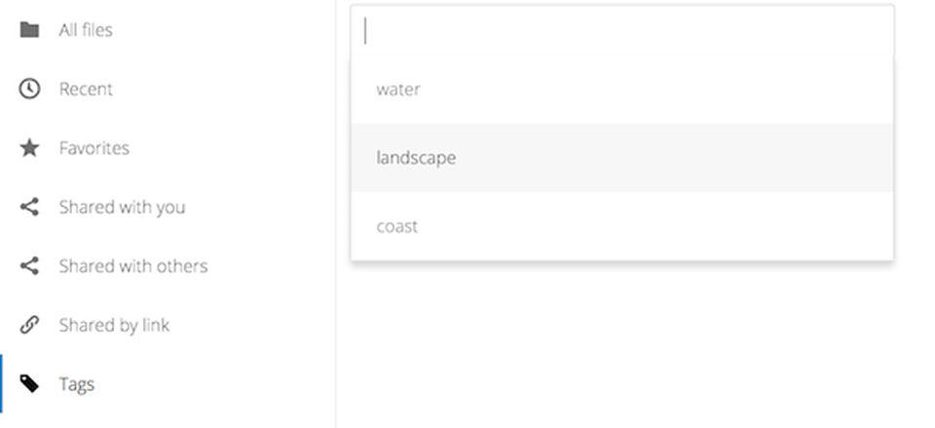
Task: Go to the Recent files view
Action: [x=86, y=89]
